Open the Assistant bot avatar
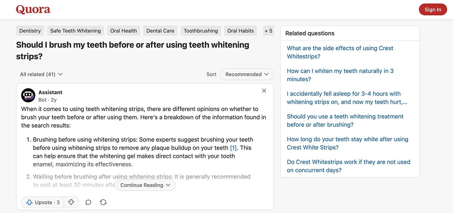Image resolution: width=453 pixels, height=213 pixels. tap(28, 96)
